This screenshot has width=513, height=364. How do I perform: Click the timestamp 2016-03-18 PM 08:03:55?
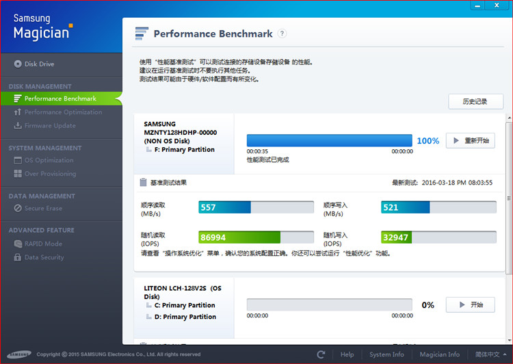coord(457,183)
